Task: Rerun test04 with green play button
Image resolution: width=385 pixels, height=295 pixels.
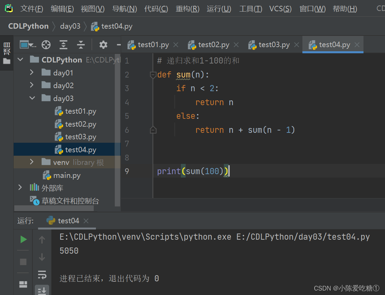Action: click(x=23, y=239)
